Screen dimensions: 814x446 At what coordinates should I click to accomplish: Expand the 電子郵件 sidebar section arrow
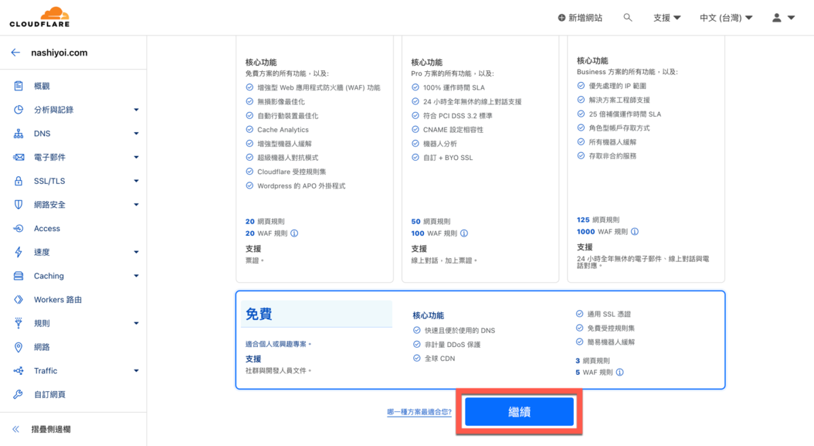pos(136,157)
